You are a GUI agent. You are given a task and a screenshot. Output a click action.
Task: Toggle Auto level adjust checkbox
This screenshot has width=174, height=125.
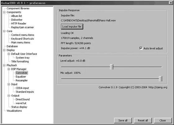pos(141,48)
